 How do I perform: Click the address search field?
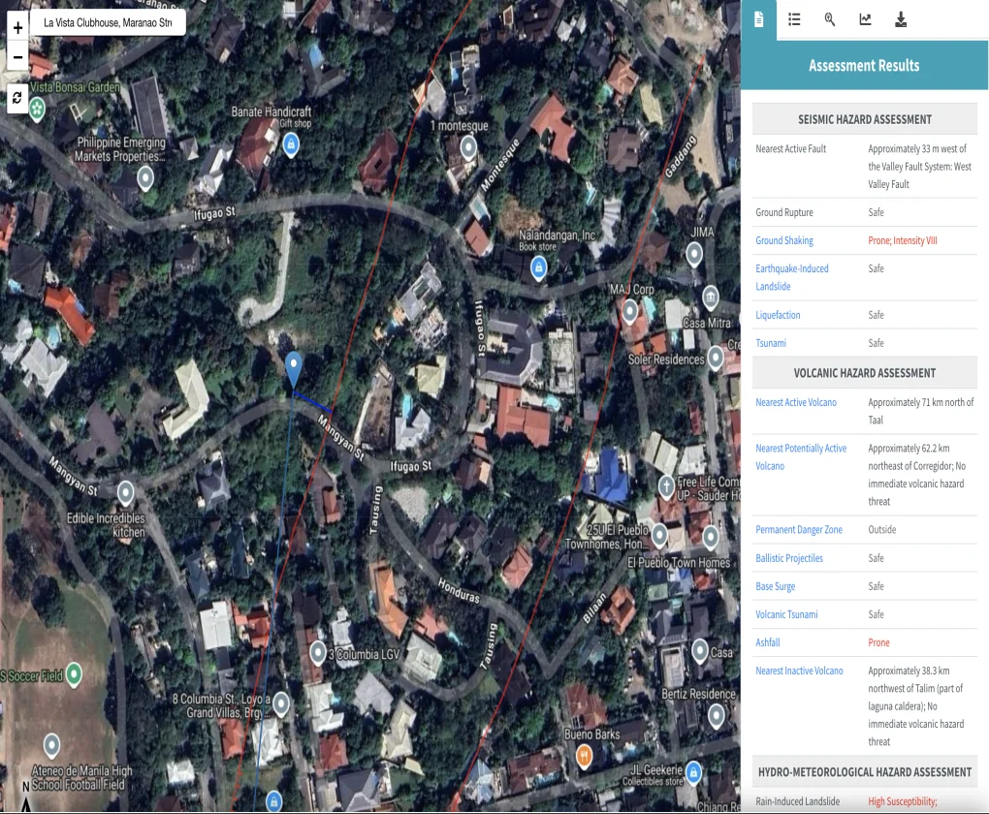tap(108, 22)
